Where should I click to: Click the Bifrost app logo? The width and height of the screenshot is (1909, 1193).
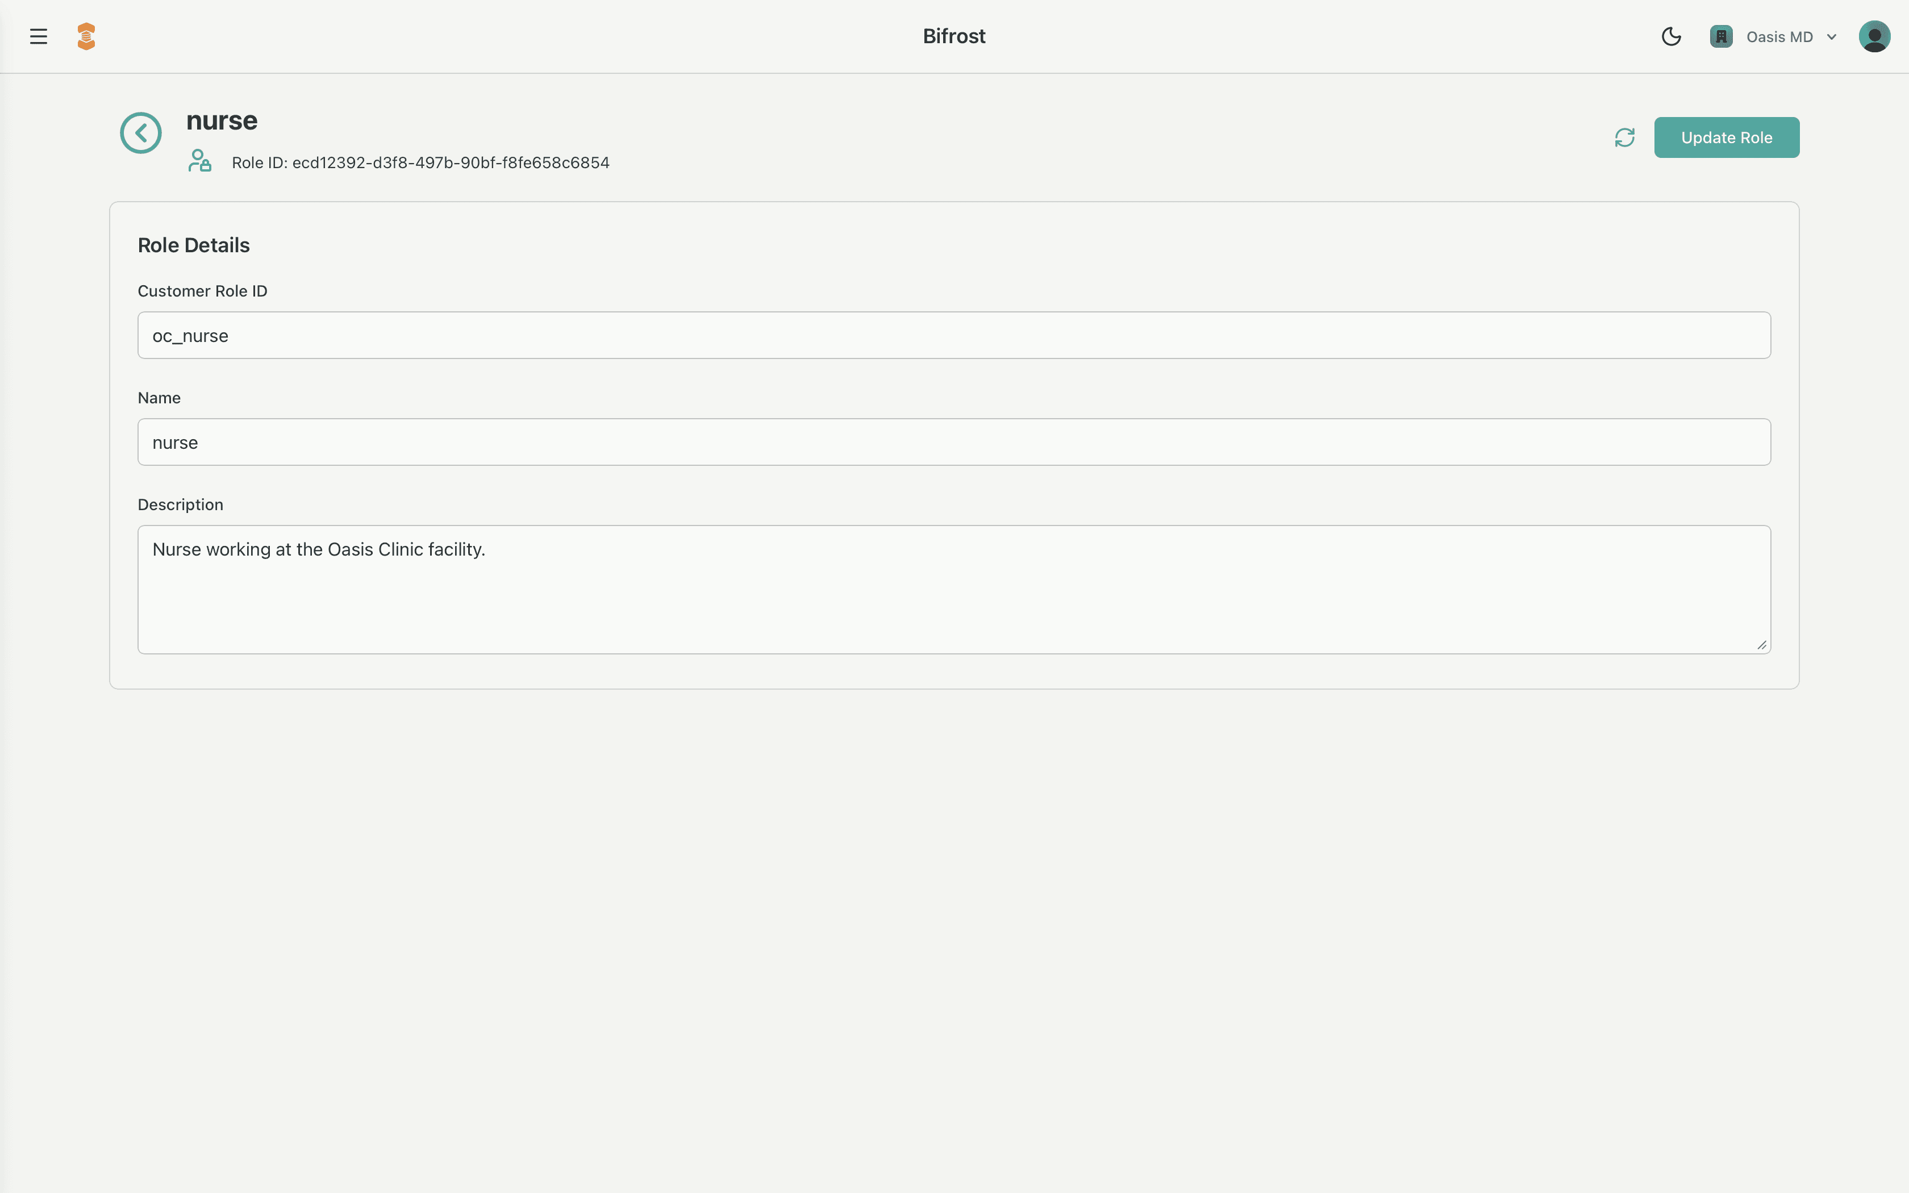86,35
